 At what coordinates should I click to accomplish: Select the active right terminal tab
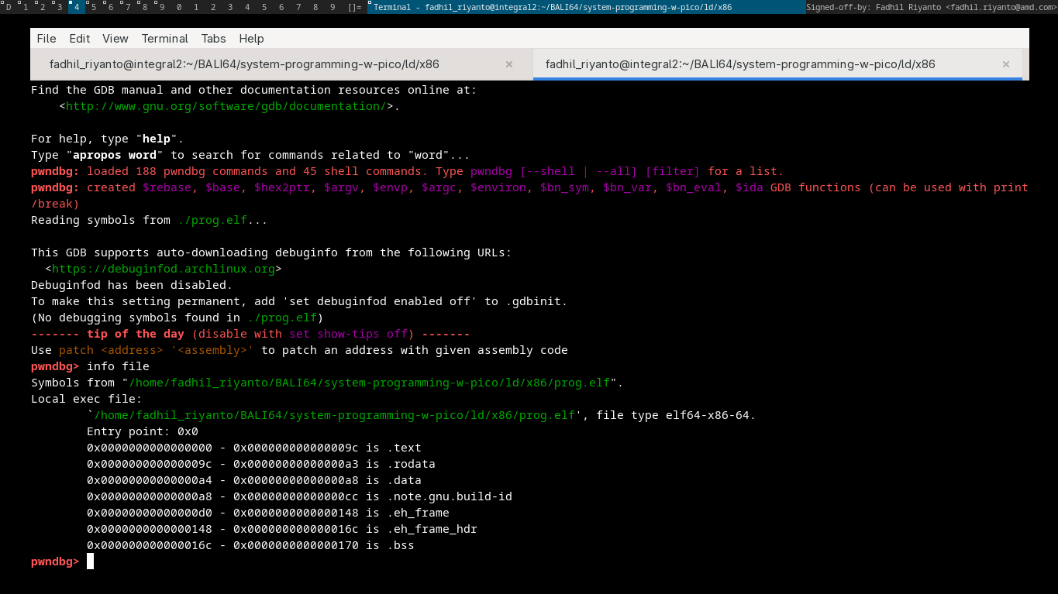[740, 64]
